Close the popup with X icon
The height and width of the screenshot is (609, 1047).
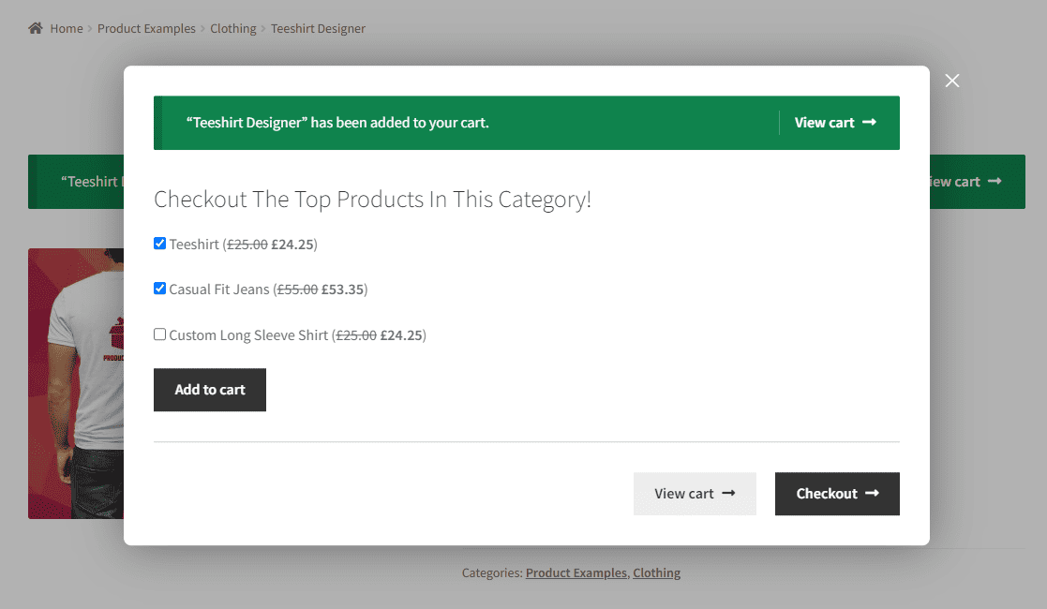coord(952,81)
